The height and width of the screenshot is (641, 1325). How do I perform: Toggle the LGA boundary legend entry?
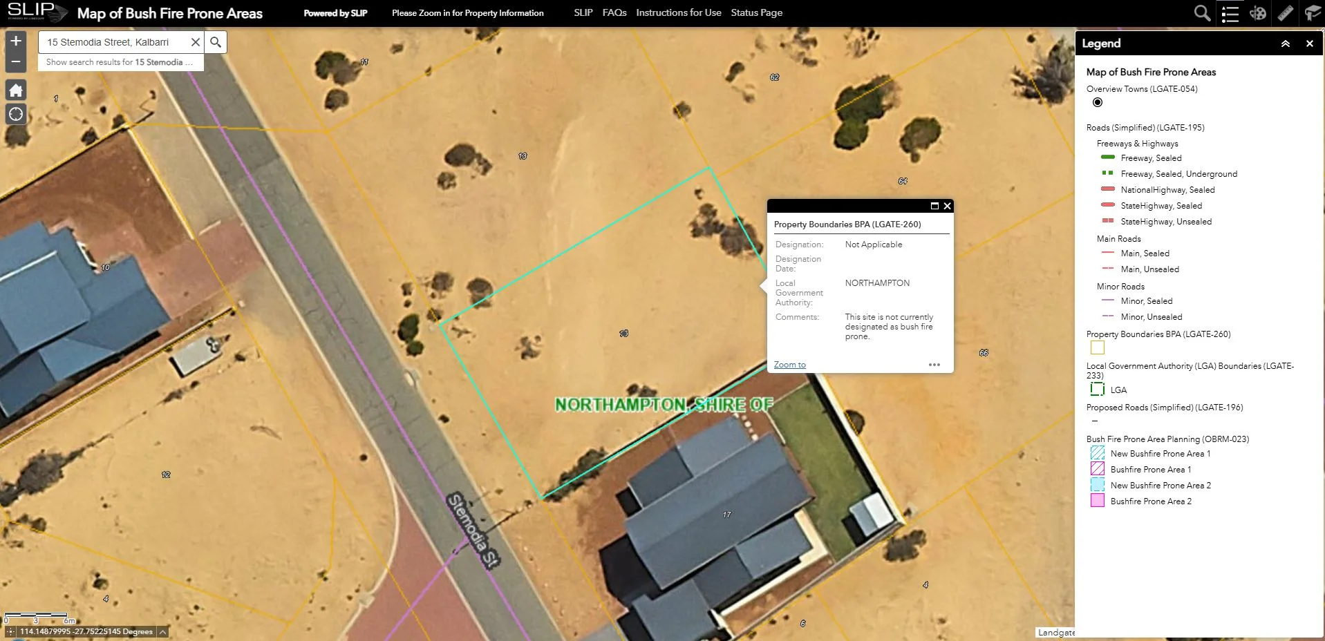tap(1097, 388)
